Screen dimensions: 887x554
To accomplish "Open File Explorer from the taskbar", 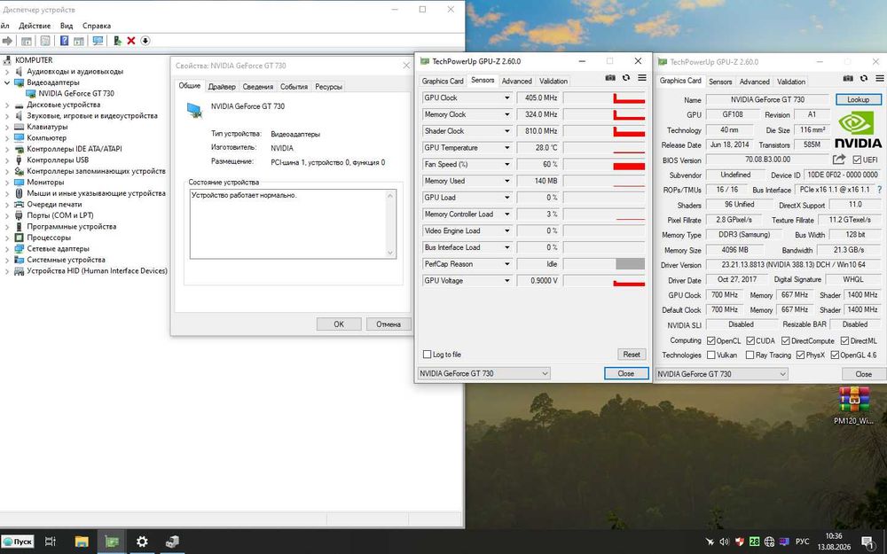I will pyautogui.click(x=82, y=542).
